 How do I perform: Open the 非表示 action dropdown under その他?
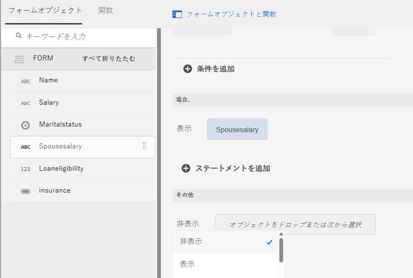tap(188, 224)
